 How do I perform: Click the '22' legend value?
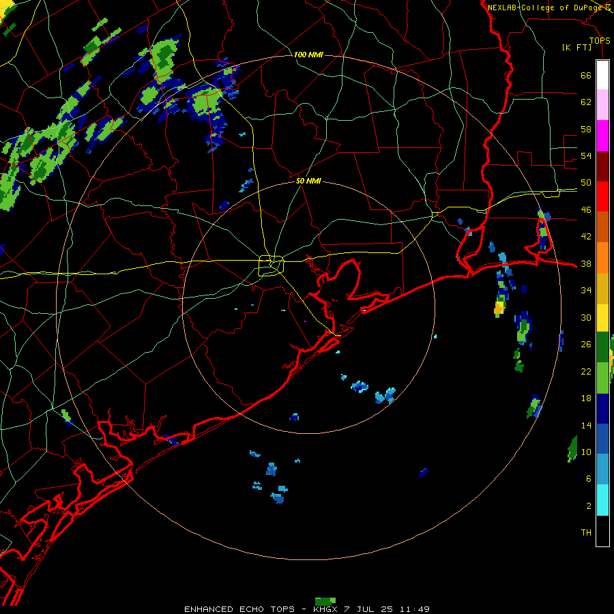[586, 371]
